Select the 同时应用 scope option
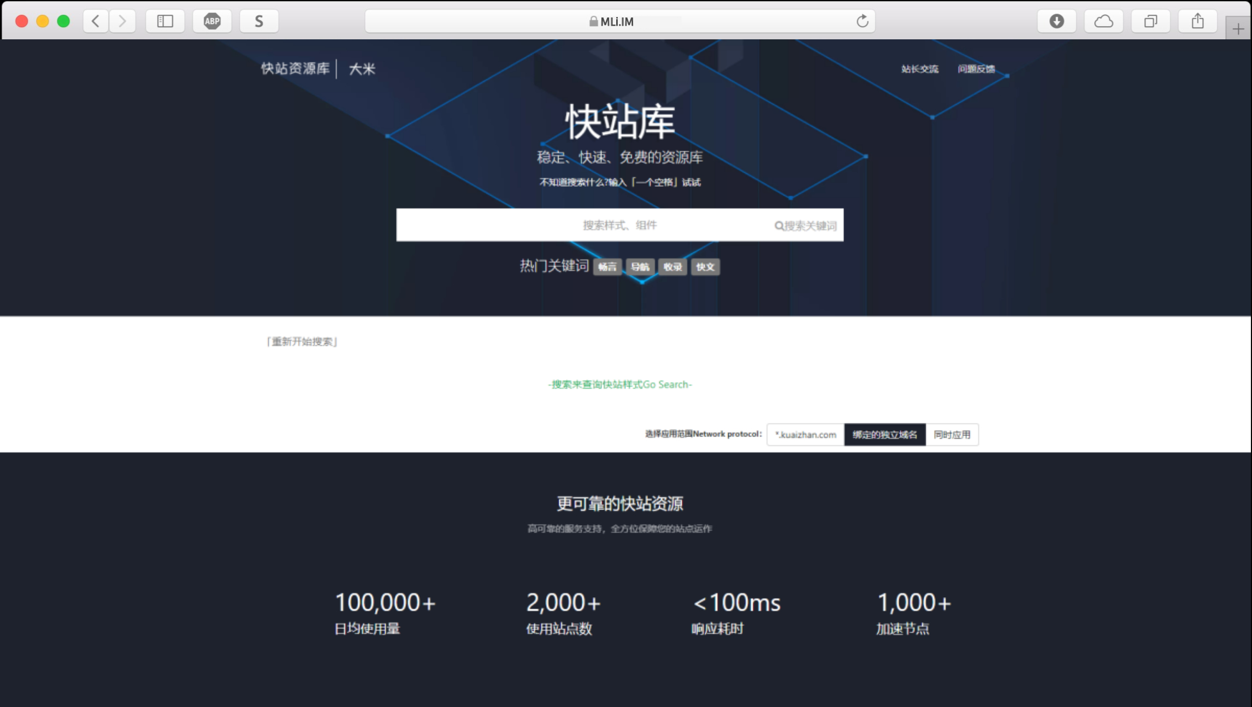 [x=952, y=435]
